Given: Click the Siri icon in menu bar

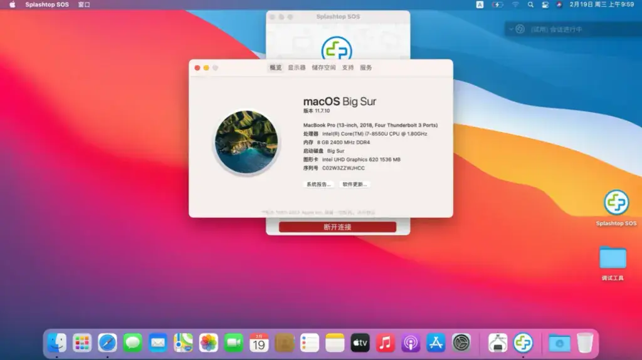Looking at the screenshot, I should tap(559, 4).
